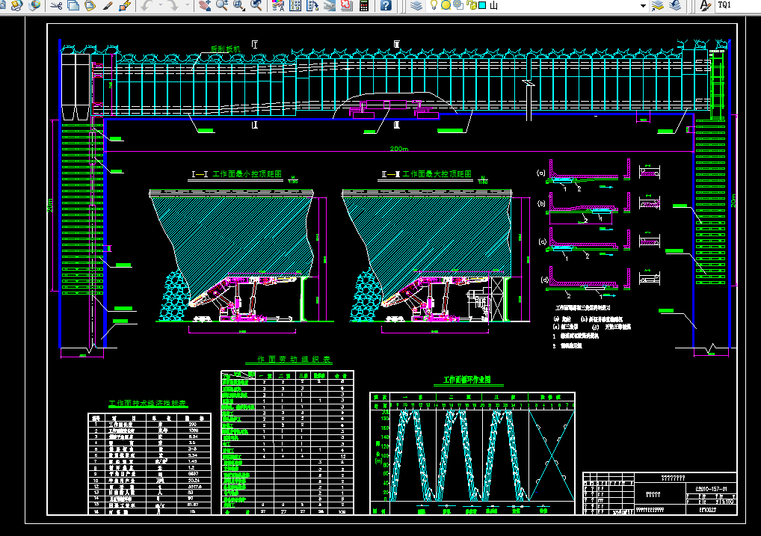Toggle layer lock padlock icon
The image size is (761, 536).
[x=471, y=5]
